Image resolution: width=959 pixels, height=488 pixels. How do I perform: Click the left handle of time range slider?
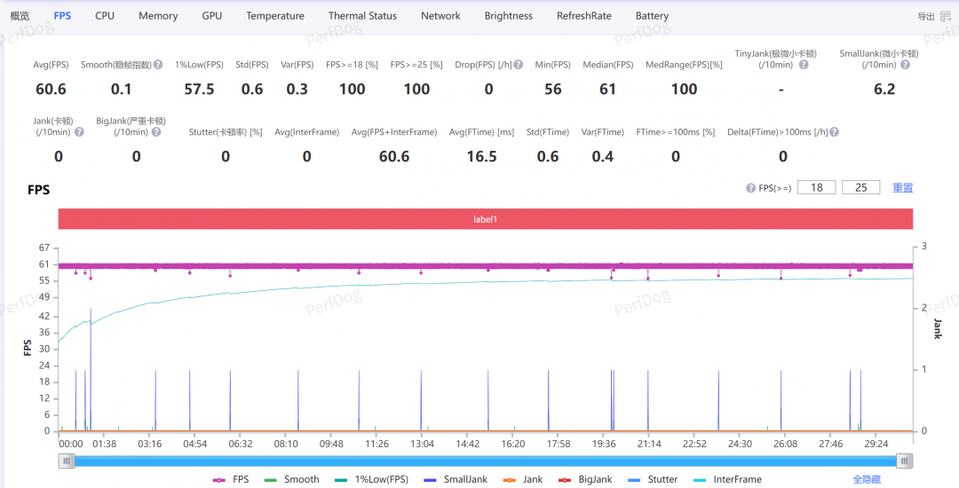tap(67, 461)
